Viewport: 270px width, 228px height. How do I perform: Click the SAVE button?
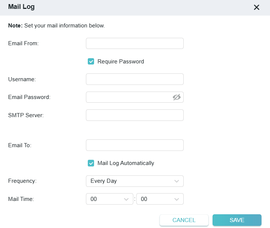(237, 220)
